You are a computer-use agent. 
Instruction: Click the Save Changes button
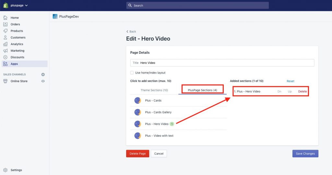(305, 154)
